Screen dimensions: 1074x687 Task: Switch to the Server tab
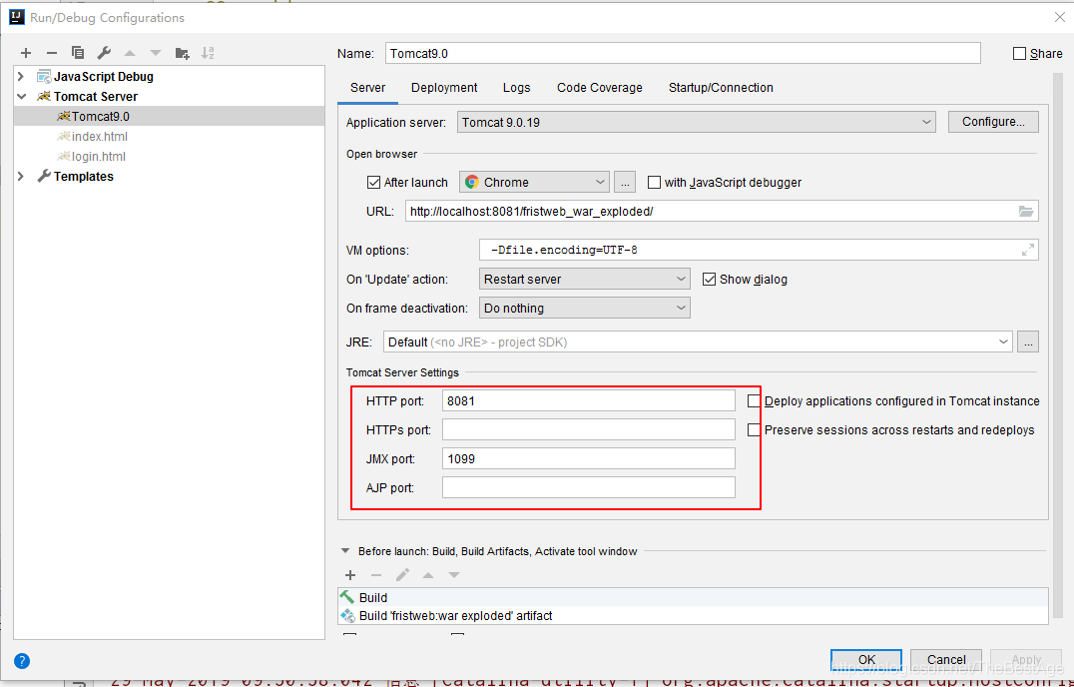tap(368, 88)
